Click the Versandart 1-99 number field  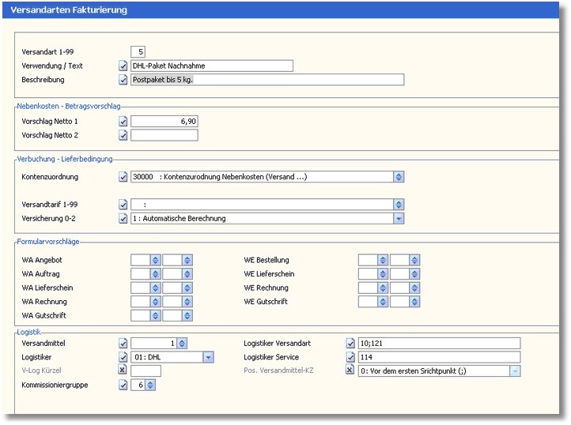[x=138, y=52]
